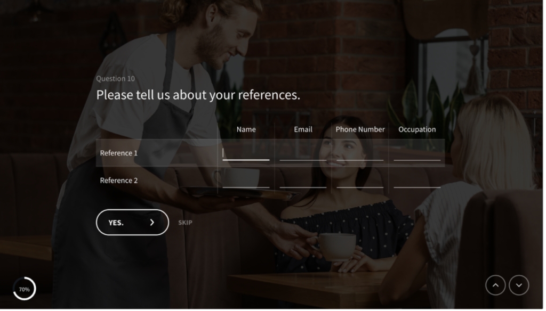
Task: Select the Reference 1 Email field
Action: coord(304,154)
